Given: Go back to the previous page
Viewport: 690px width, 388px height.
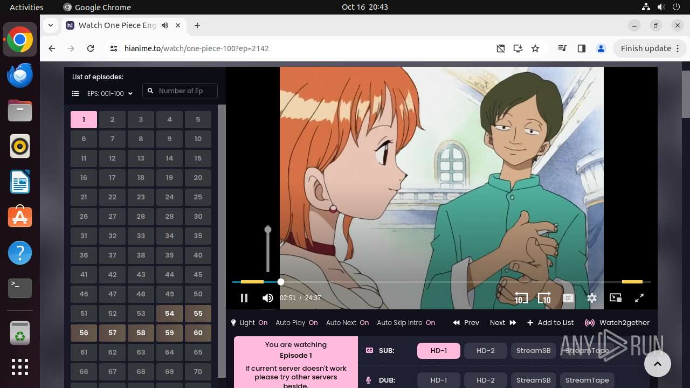Looking at the screenshot, I should (52, 48).
